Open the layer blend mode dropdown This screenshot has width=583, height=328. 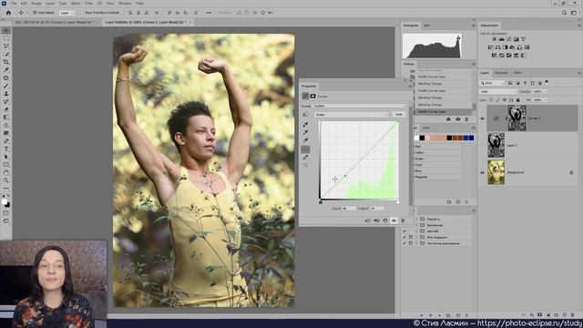pyautogui.click(x=498, y=91)
